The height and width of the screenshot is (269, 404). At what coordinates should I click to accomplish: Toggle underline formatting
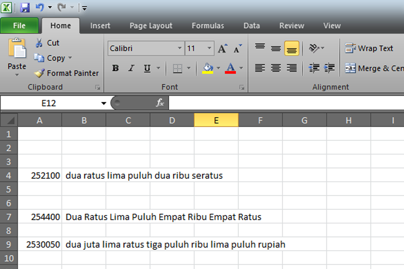click(147, 68)
